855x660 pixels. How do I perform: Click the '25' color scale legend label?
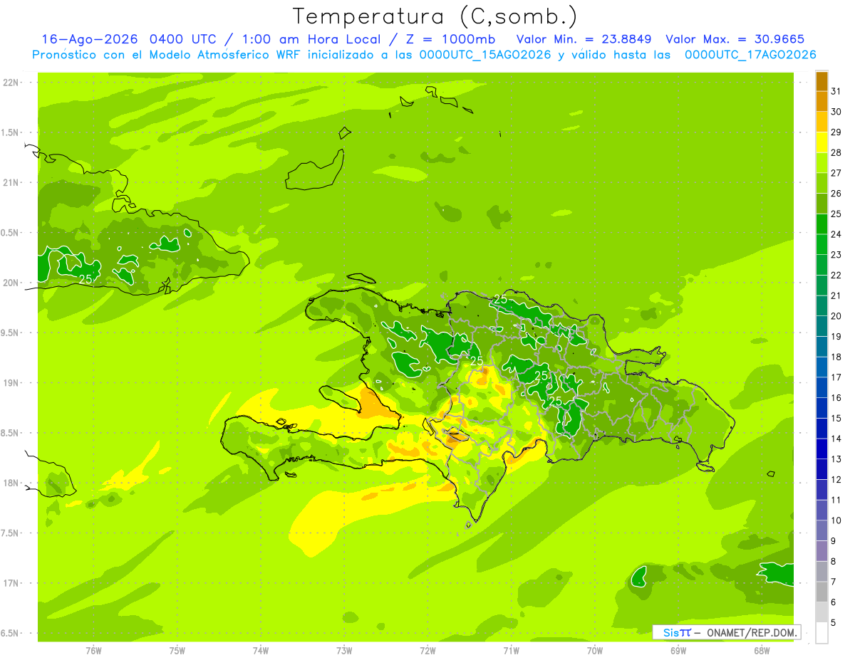click(836, 214)
